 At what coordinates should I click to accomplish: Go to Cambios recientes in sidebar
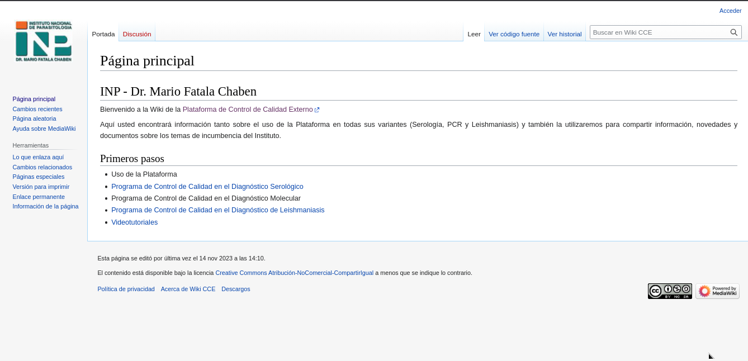37,109
